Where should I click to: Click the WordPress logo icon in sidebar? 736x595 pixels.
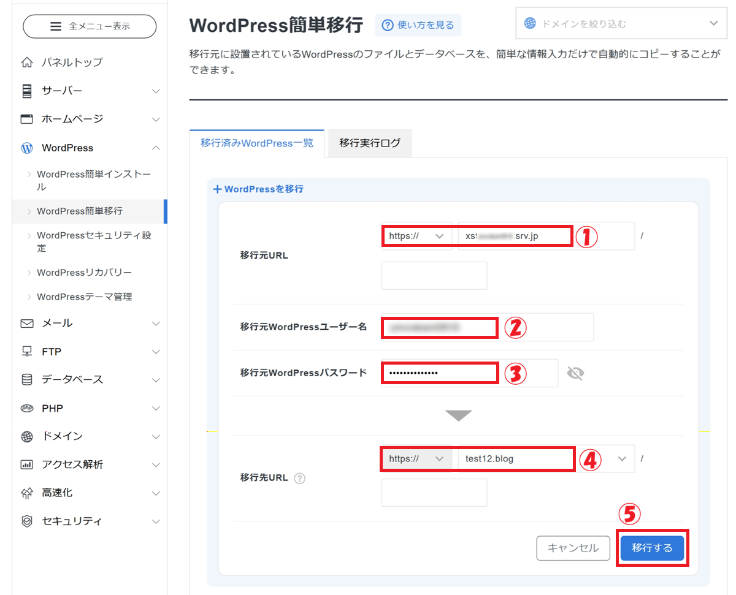(x=27, y=148)
